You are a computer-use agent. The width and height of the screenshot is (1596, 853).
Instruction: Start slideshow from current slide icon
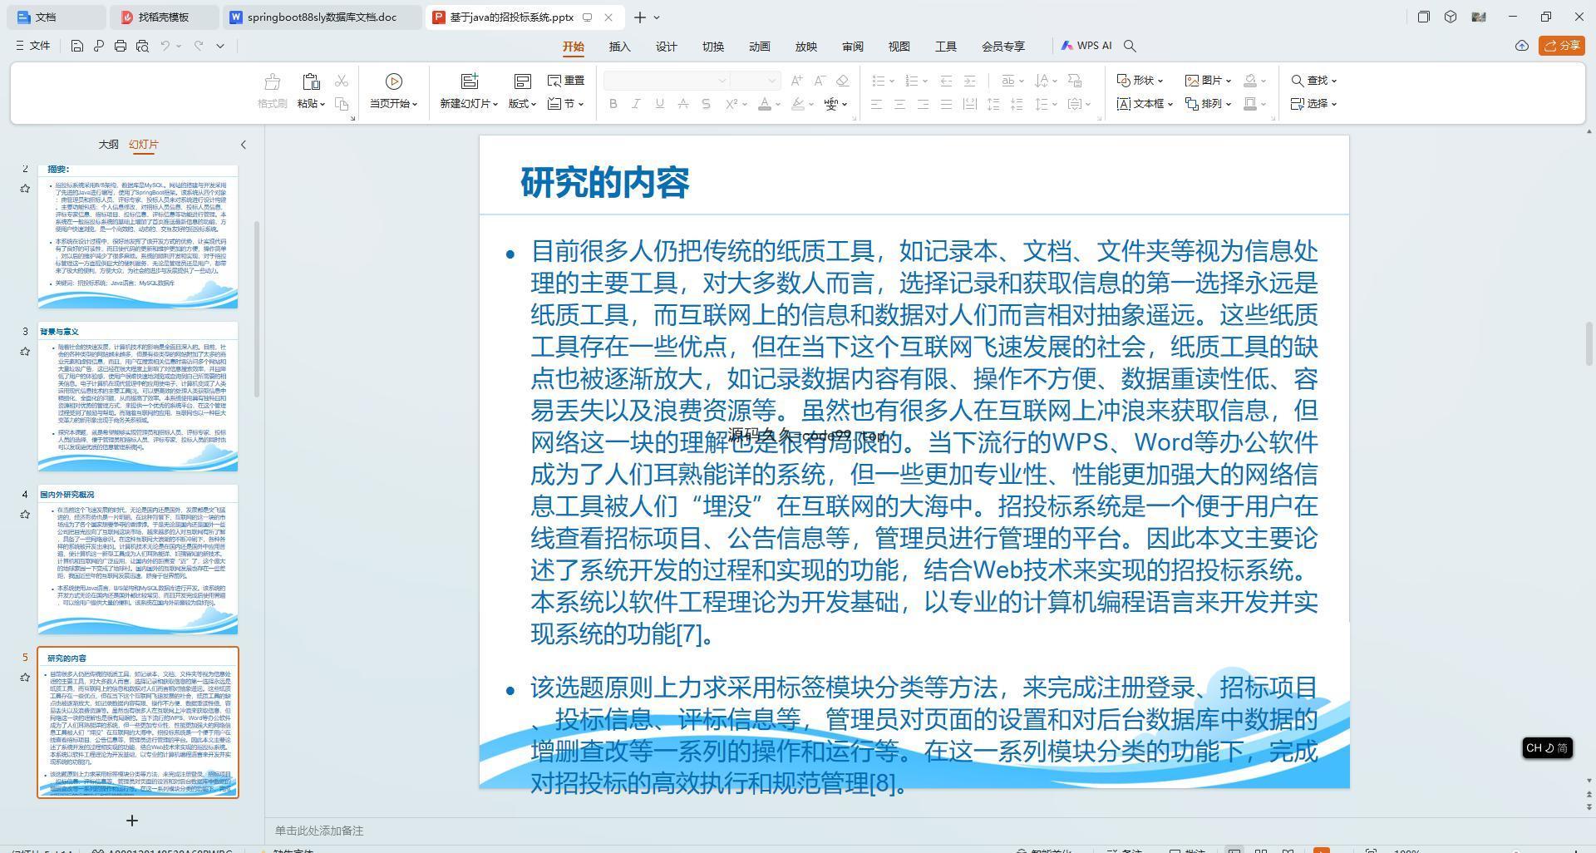[x=394, y=81]
